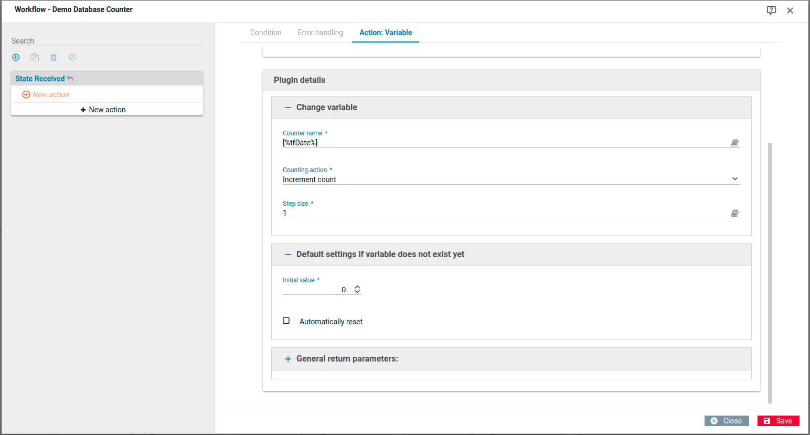Click the Close button at bottom

(726, 421)
